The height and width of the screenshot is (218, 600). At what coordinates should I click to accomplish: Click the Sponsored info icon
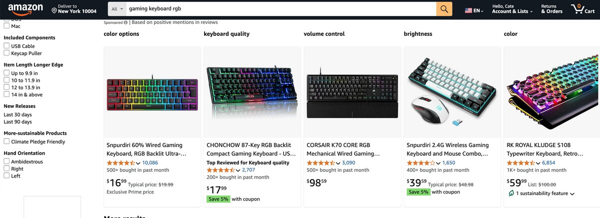[x=125, y=22]
